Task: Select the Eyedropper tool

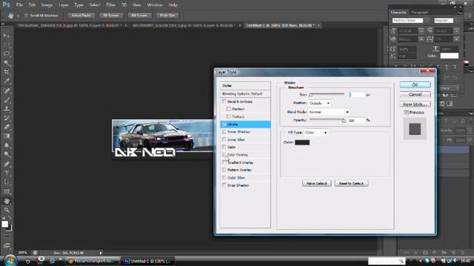Action: click(x=7, y=81)
